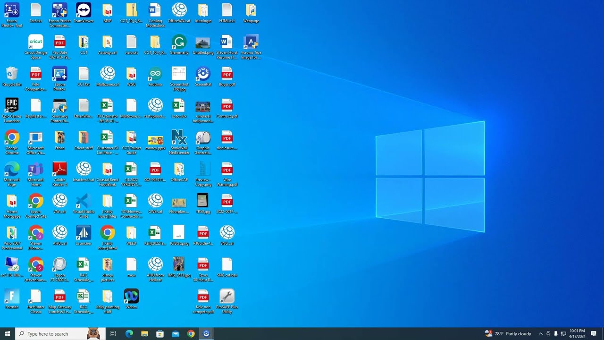The height and width of the screenshot is (340, 604).
Task: Select the Home Mortgage folder icon
Action: (x=12, y=206)
